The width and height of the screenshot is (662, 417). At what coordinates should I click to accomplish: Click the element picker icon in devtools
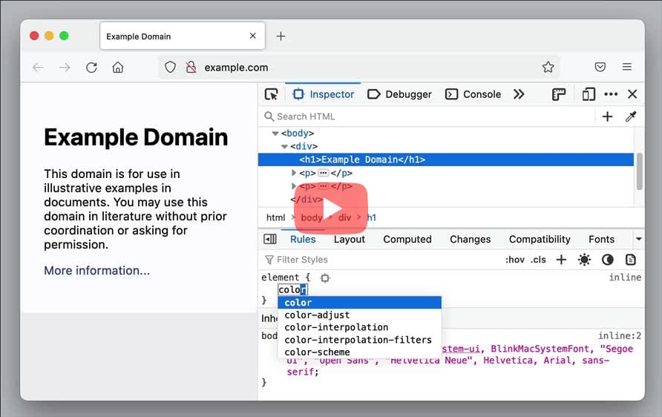[x=271, y=94]
